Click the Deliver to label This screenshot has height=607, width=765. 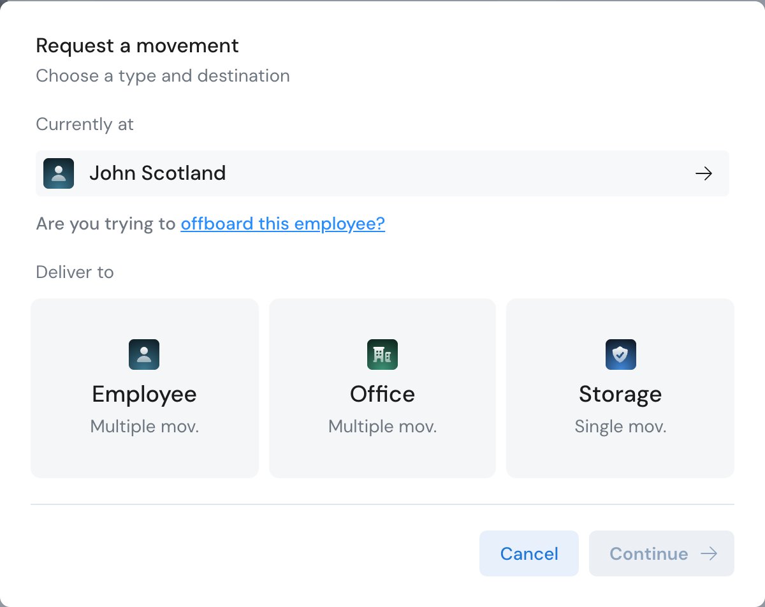point(75,272)
